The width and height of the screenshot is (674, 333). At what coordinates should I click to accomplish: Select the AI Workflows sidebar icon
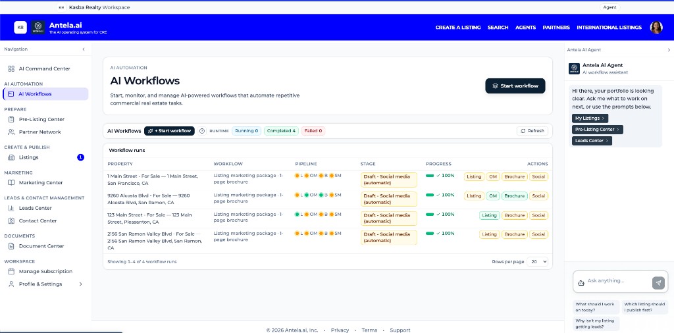pyautogui.click(x=11, y=94)
